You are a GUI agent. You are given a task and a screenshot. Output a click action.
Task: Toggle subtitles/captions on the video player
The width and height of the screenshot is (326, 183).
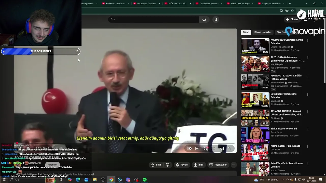click(x=197, y=148)
